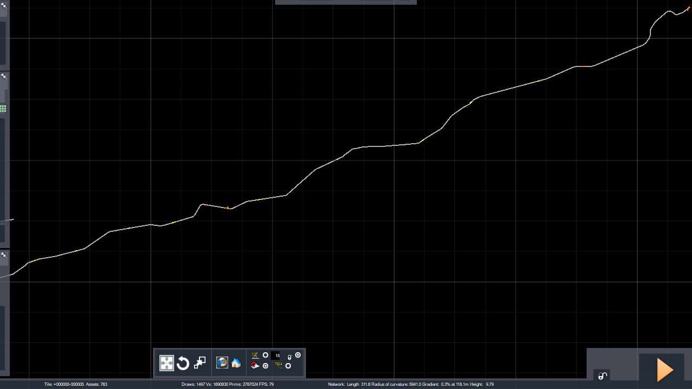Click the pin on bottom left panel
The image size is (692, 389).
point(4,255)
